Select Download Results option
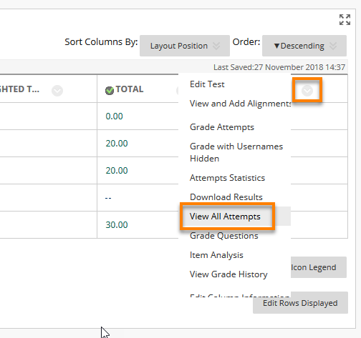The width and height of the screenshot is (361, 338). (x=226, y=197)
